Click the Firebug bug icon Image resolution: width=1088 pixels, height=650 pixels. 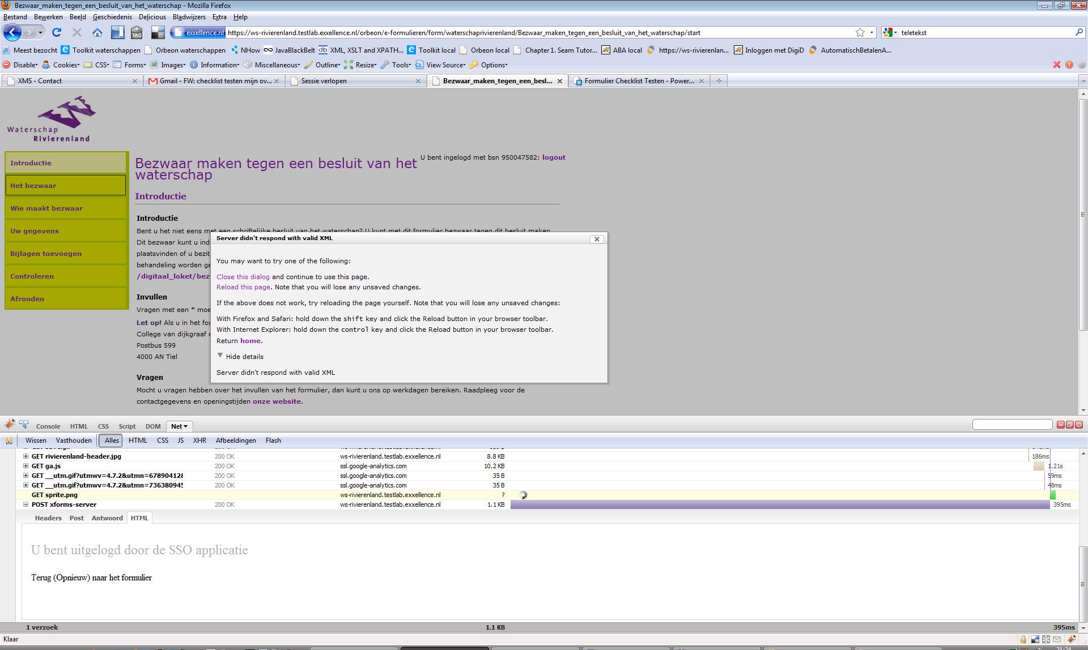pos(9,425)
